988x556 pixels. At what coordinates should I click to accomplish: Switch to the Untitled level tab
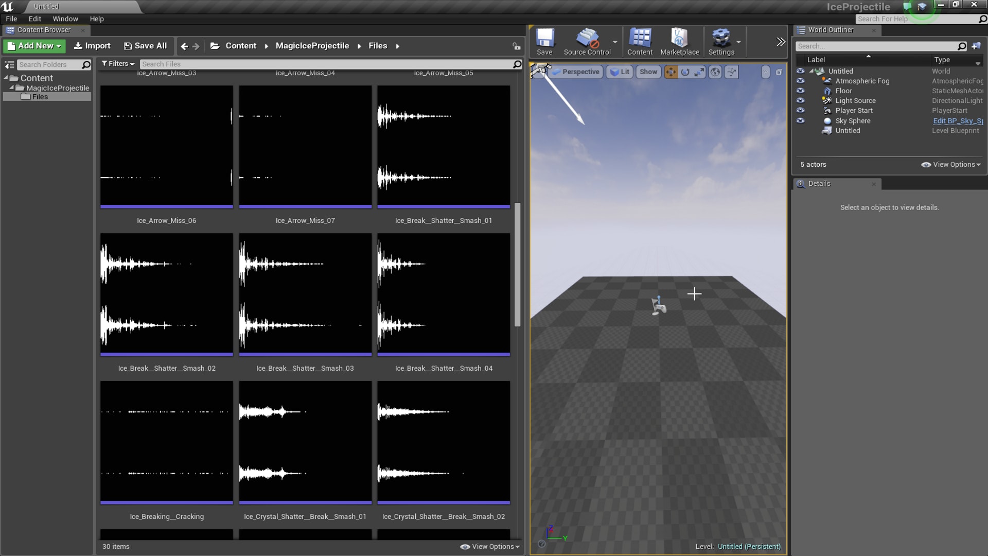pos(46,6)
